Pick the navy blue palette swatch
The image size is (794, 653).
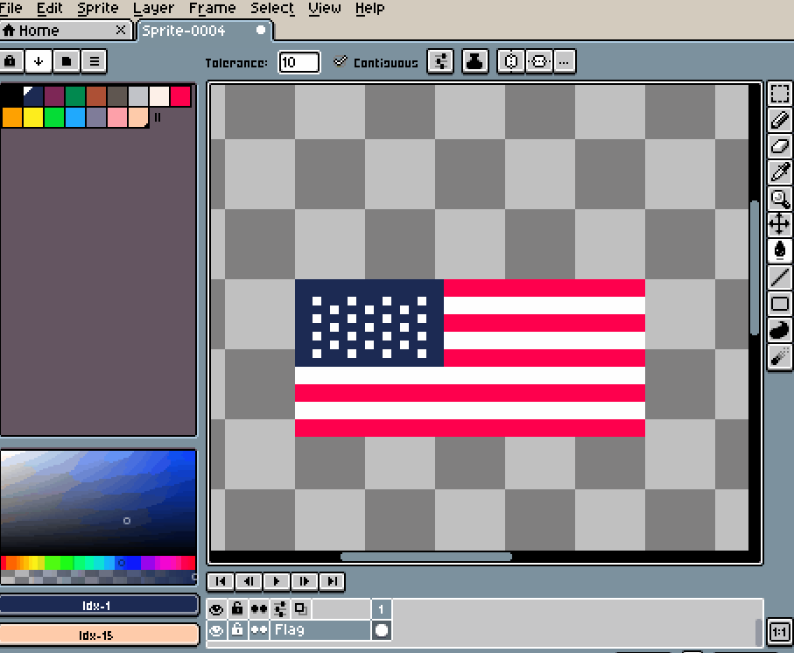pyautogui.click(x=33, y=96)
